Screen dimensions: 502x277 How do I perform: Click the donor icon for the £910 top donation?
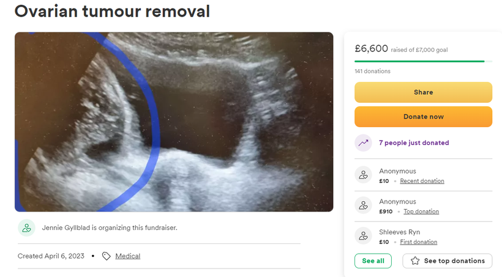[x=364, y=205]
